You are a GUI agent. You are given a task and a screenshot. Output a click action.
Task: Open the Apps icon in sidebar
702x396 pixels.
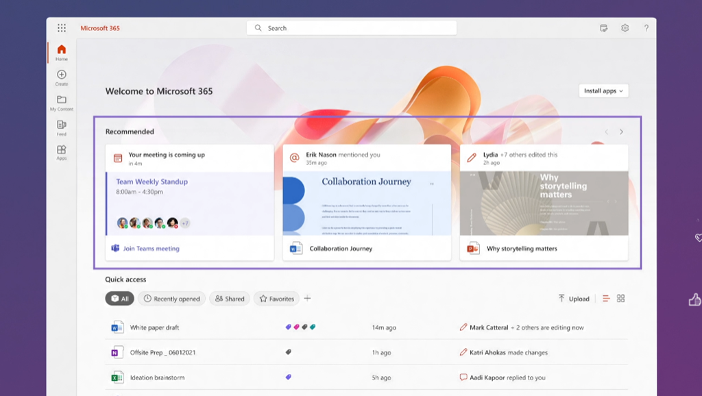[62, 150]
